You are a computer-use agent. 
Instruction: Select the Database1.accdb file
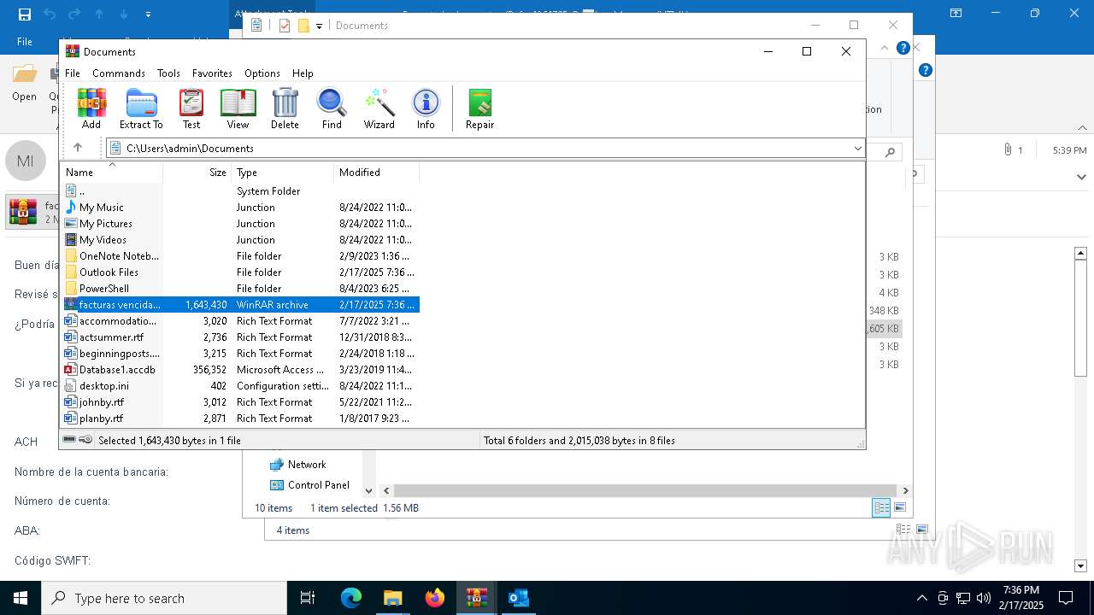[x=240, y=370]
